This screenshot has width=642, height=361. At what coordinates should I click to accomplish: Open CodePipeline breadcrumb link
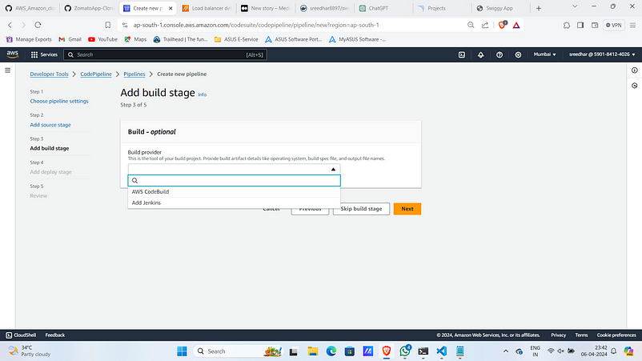96,74
